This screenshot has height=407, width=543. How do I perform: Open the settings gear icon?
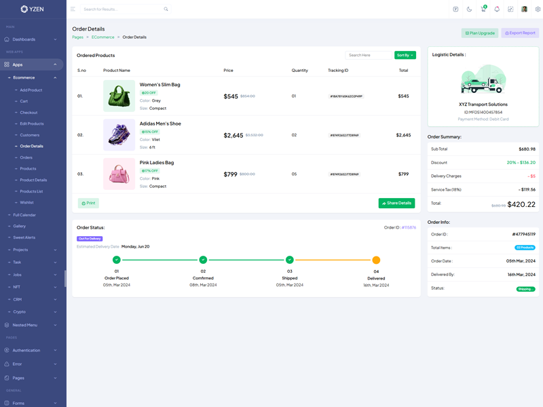click(538, 9)
